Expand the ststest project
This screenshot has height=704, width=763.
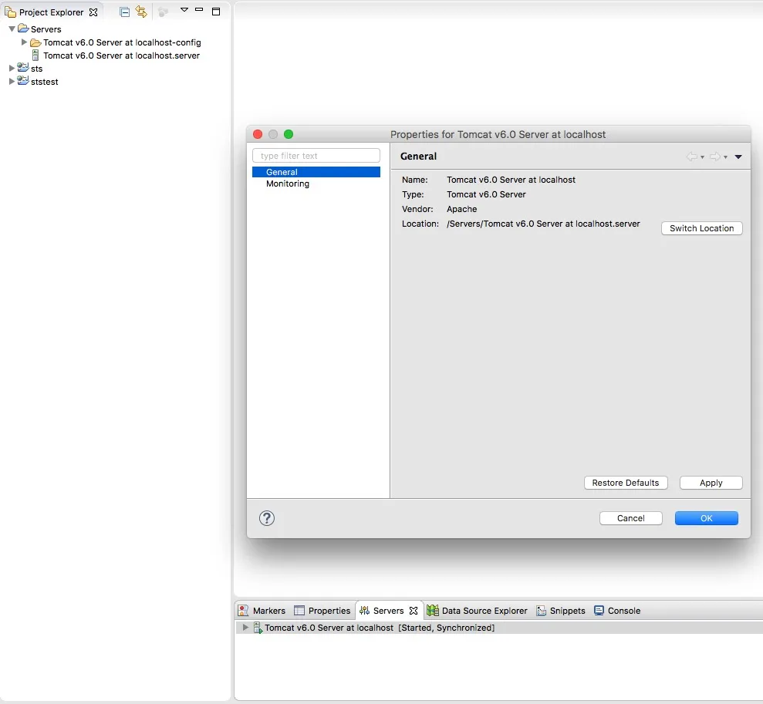12,82
